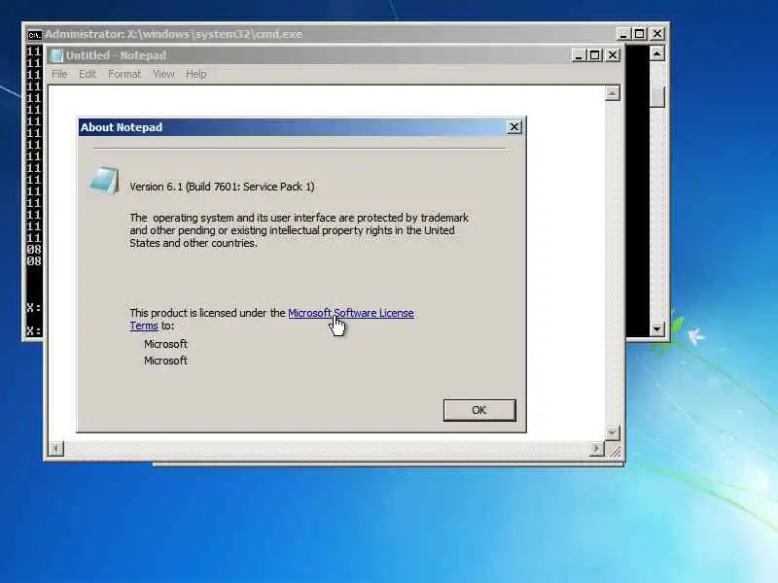Open the File menu in Notepad

point(59,74)
